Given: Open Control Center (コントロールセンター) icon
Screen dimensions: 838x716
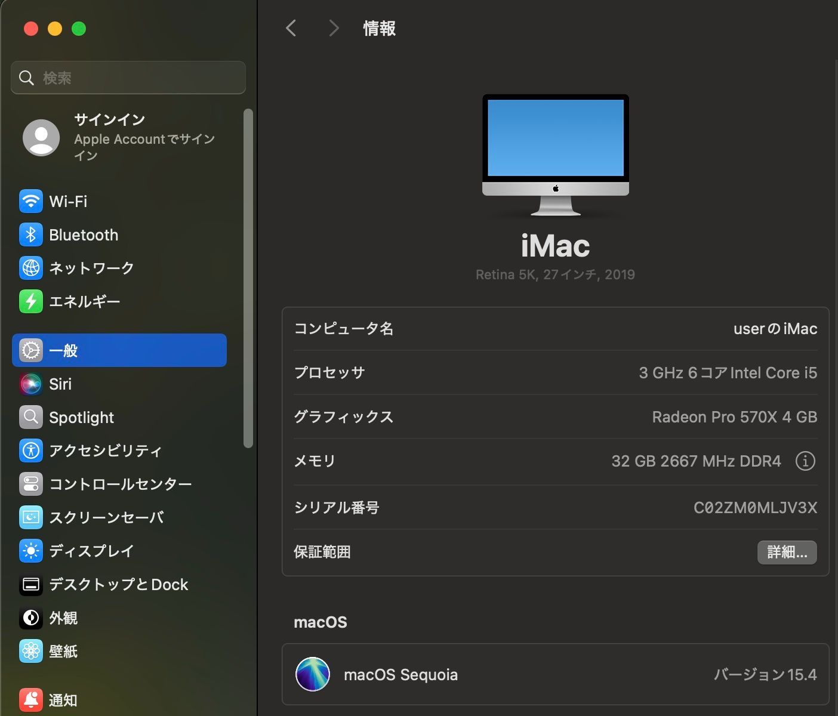Looking at the screenshot, I should pyautogui.click(x=31, y=484).
